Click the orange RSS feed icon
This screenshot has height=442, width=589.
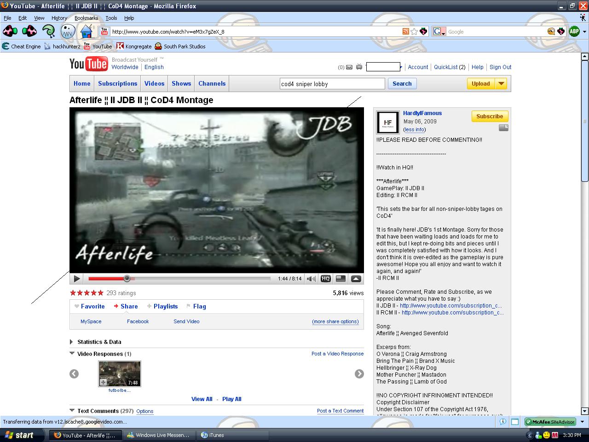coord(405,31)
